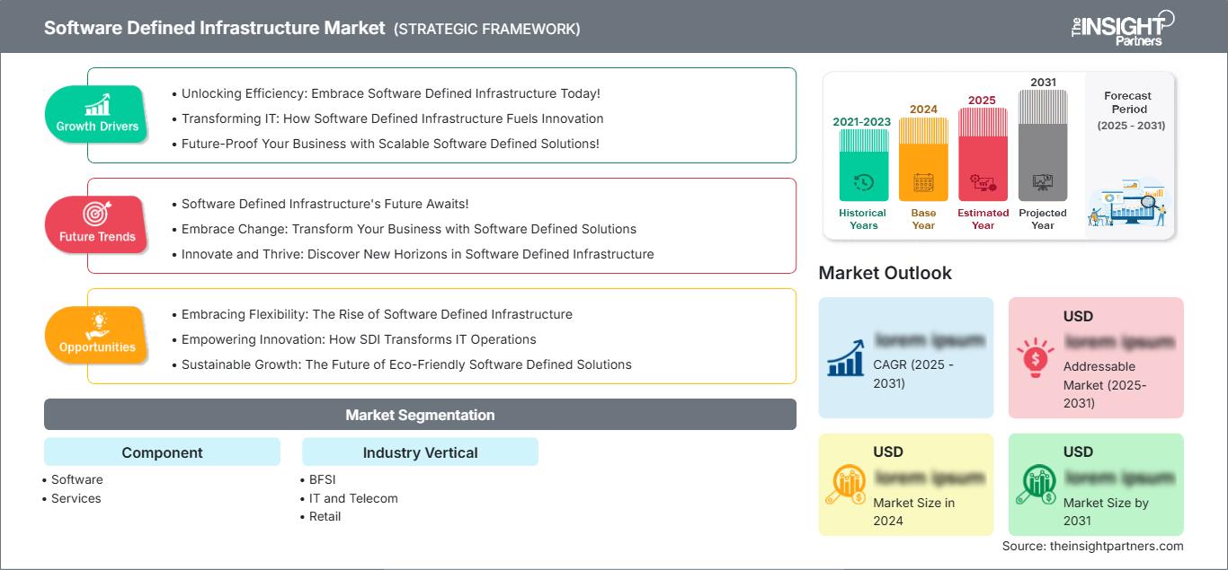Click the 2031 forecast bar
1228x570 pixels.
pyautogui.click(x=1043, y=144)
